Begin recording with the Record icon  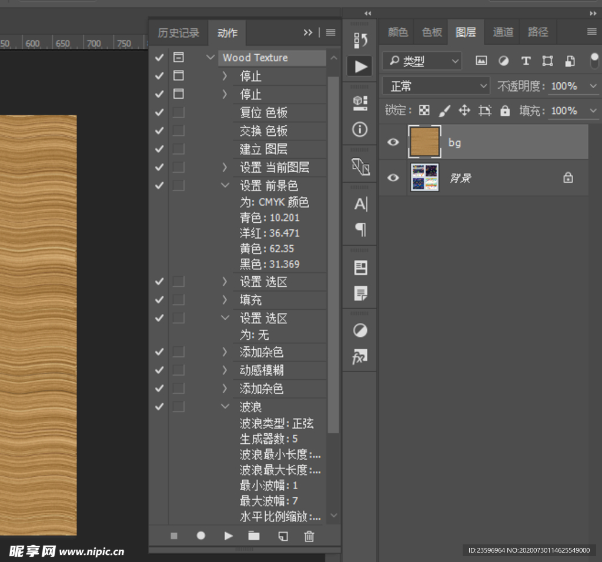[200, 536]
